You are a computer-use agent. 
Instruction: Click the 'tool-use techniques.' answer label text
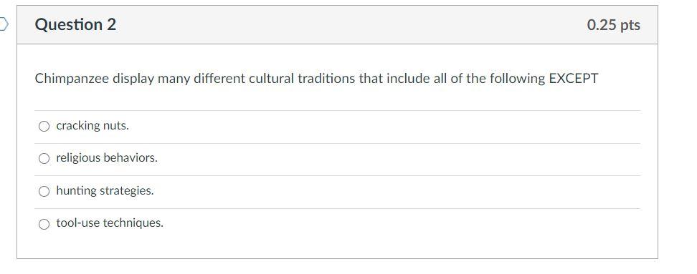click(110, 223)
